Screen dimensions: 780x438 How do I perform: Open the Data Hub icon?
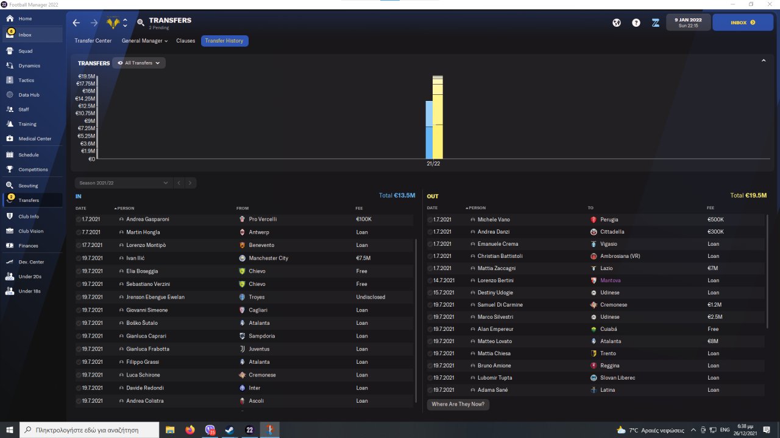pyautogui.click(x=10, y=95)
